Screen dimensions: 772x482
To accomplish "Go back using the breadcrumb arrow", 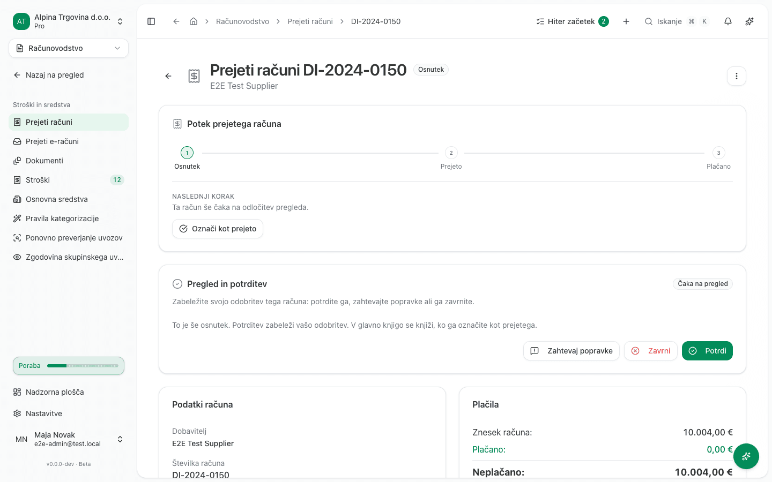I will (x=176, y=21).
